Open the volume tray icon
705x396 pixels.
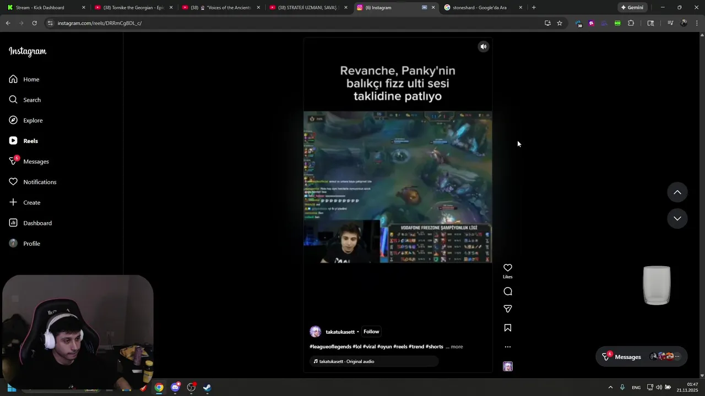(x=659, y=387)
